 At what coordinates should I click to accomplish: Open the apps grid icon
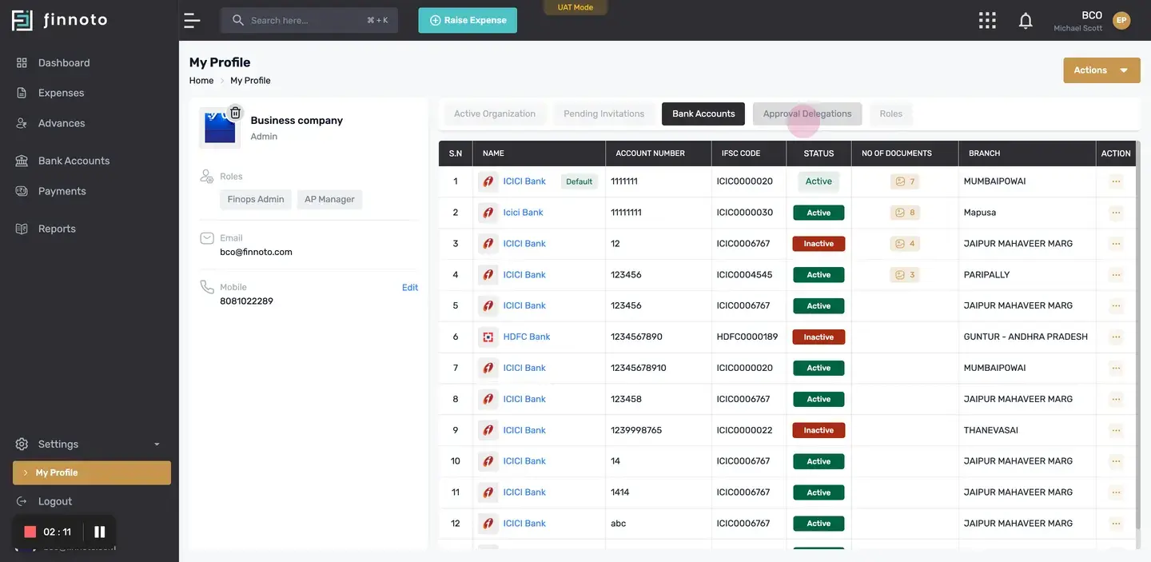pos(987,21)
